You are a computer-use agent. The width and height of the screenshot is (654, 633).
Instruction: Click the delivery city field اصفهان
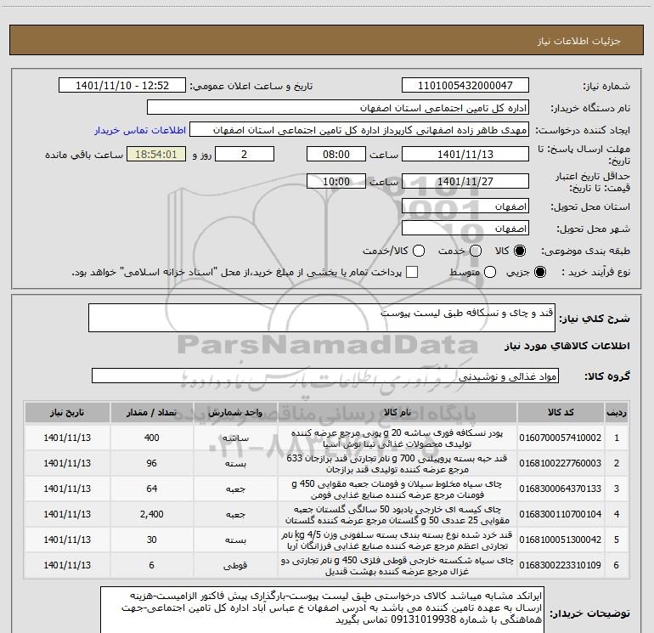[x=465, y=229]
